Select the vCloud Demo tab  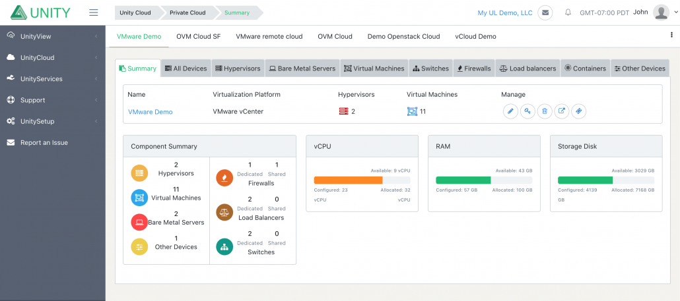pos(475,36)
